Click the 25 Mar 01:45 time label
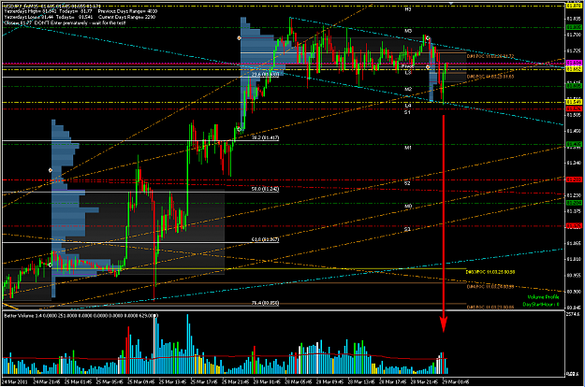585x387 pixels. (79, 381)
